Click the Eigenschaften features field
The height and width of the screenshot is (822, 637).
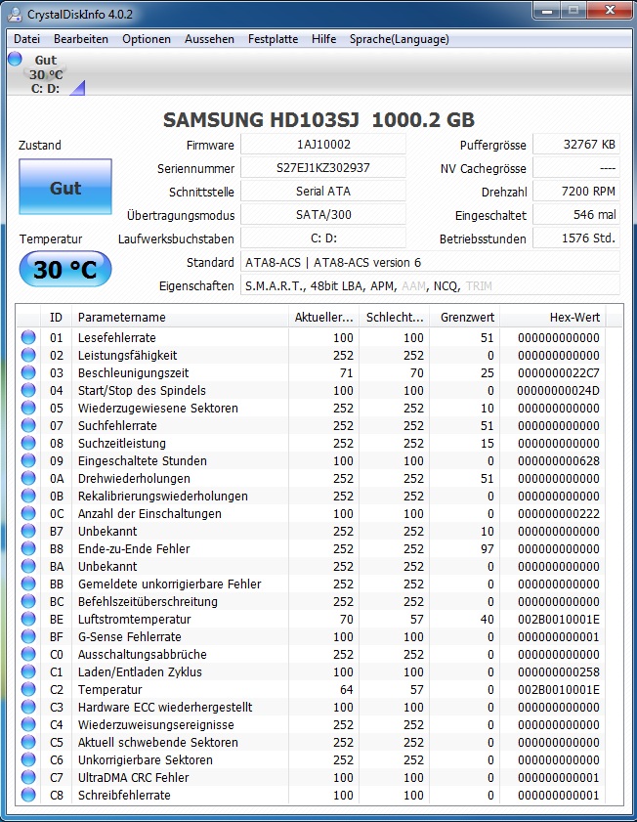coord(430,285)
